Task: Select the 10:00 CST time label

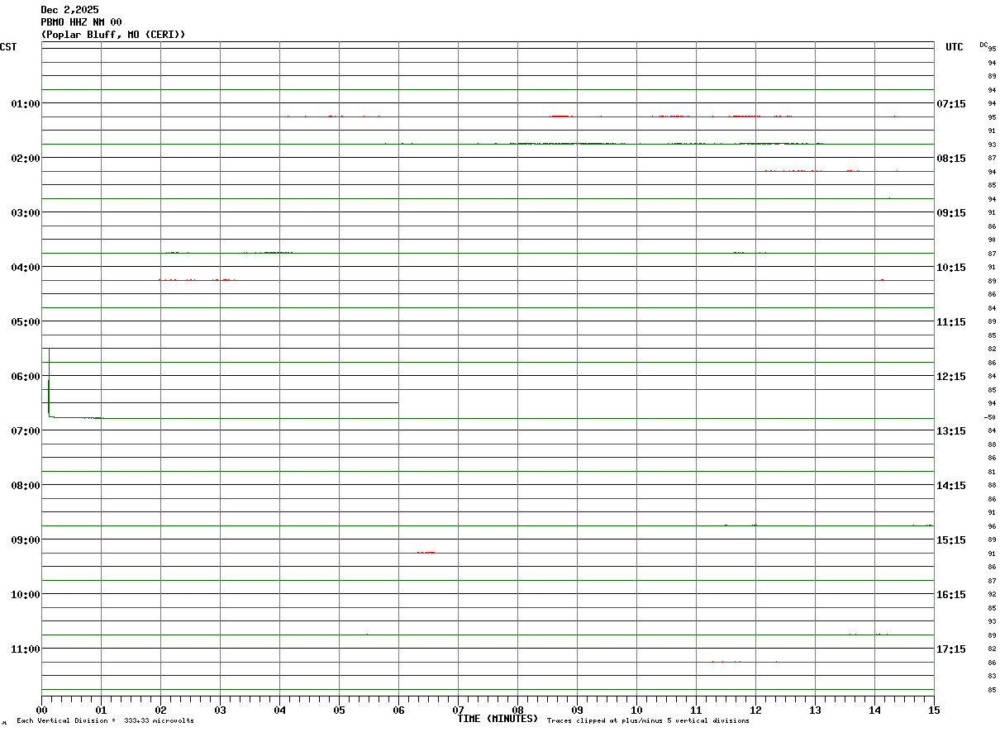Action: (x=26, y=594)
